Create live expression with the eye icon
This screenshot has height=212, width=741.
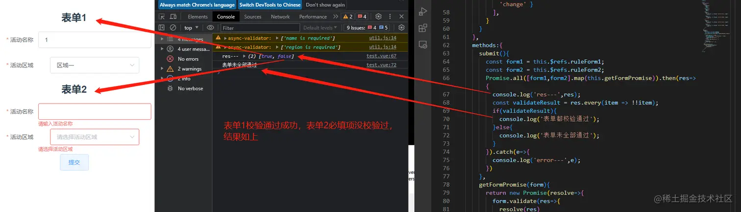pos(210,28)
